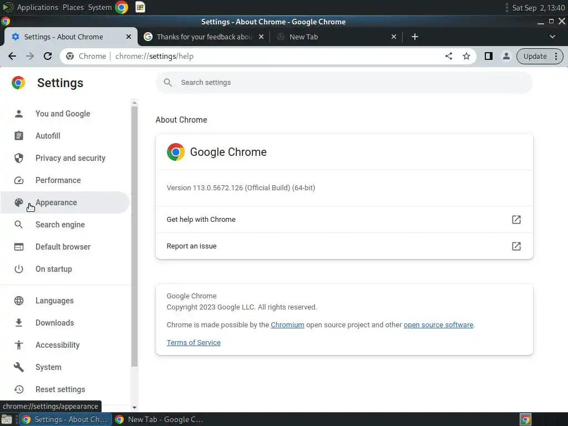Image resolution: width=568 pixels, height=426 pixels.
Task: Open the Places menu
Action: [73, 7]
